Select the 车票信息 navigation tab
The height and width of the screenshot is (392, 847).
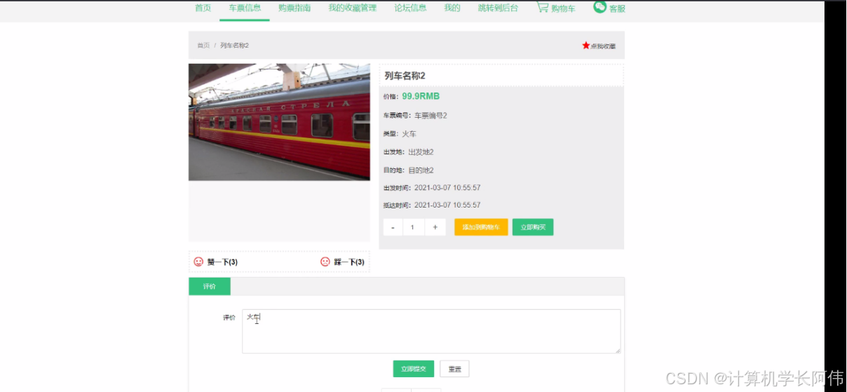(245, 8)
